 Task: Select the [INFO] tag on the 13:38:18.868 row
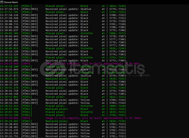click(x=26, y=64)
